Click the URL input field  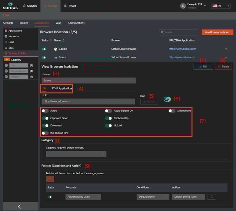(x=88, y=101)
